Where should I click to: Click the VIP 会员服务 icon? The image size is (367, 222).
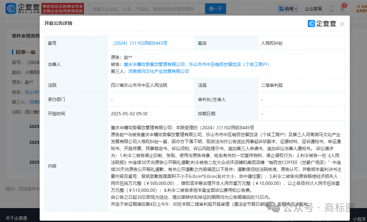click(361, 9)
